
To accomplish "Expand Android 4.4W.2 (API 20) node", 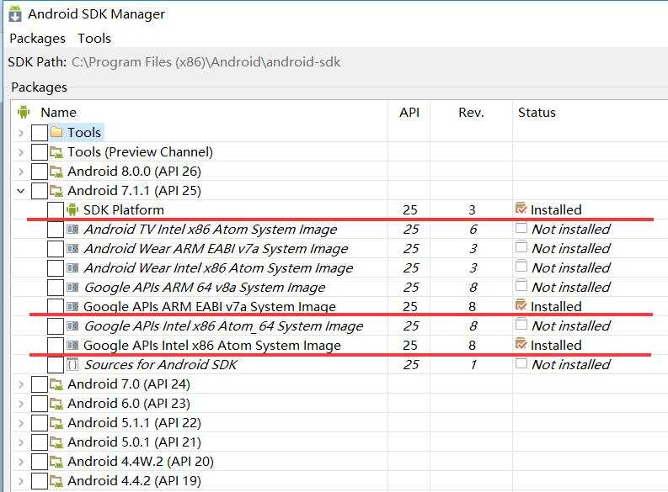I will pyautogui.click(x=21, y=462).
